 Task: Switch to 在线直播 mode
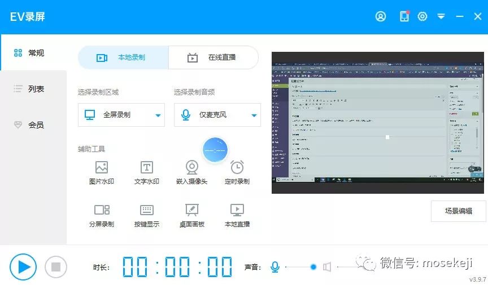click(213, 57)
